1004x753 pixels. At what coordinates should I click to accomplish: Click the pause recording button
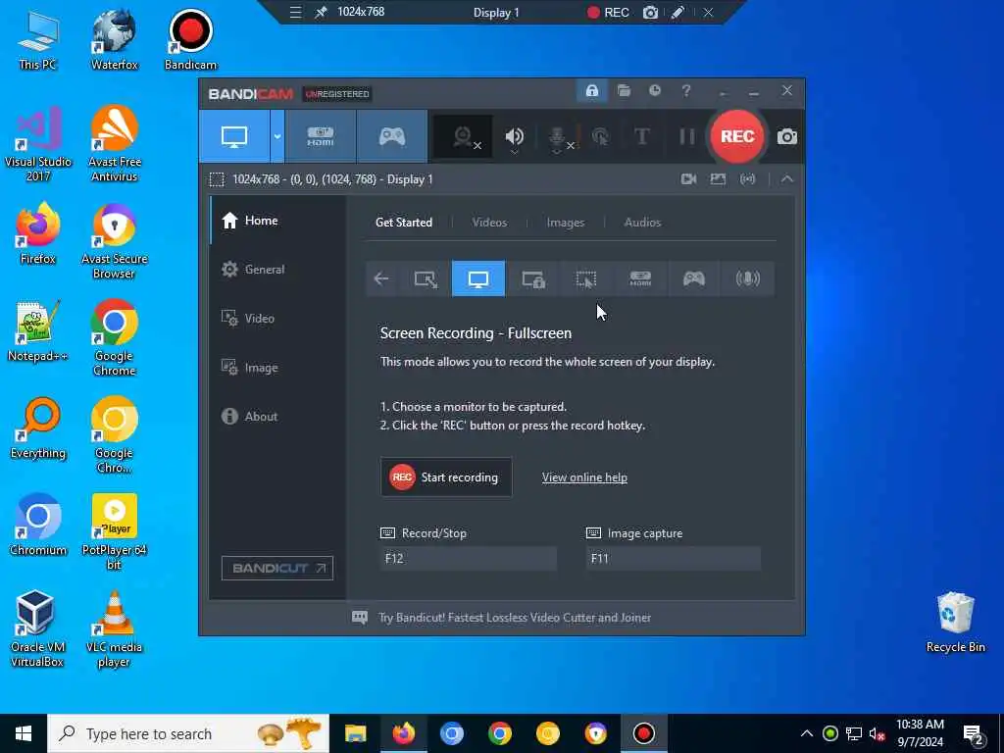687,136
